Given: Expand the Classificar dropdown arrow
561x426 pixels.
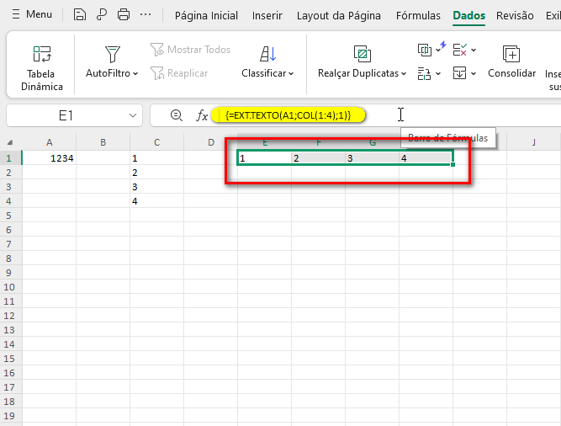Looking at the screenshot, I should pos(291,74).
